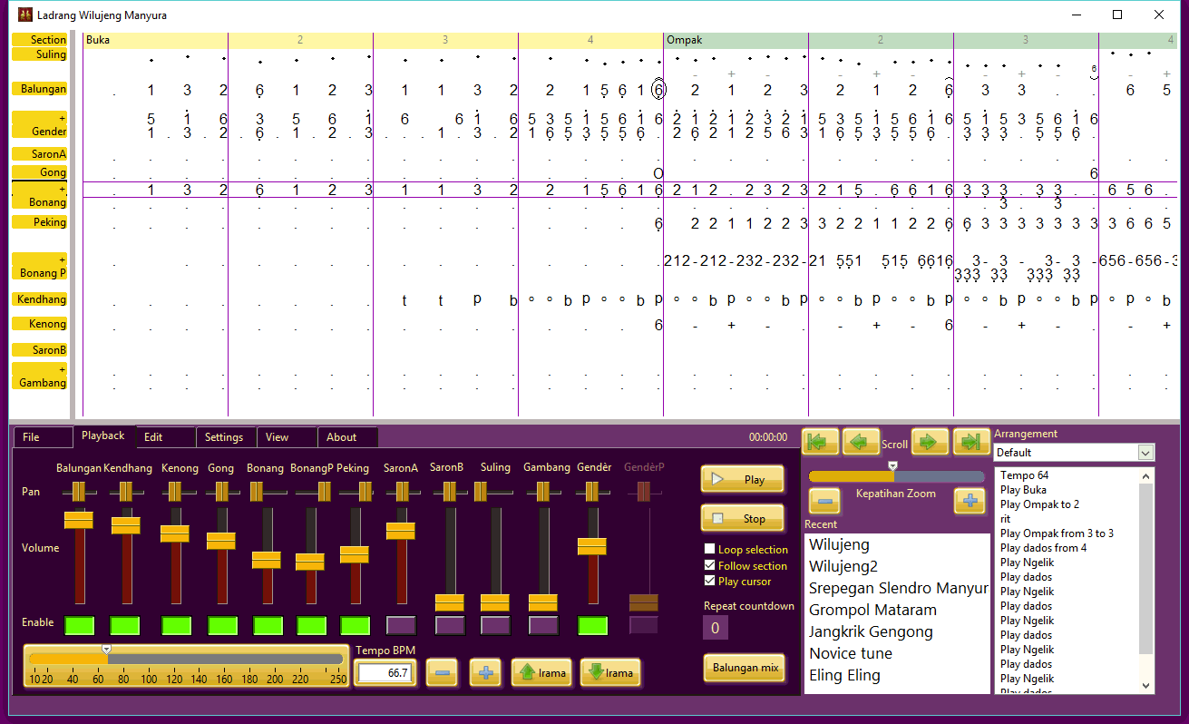Open the File tab

coord(43,437)
